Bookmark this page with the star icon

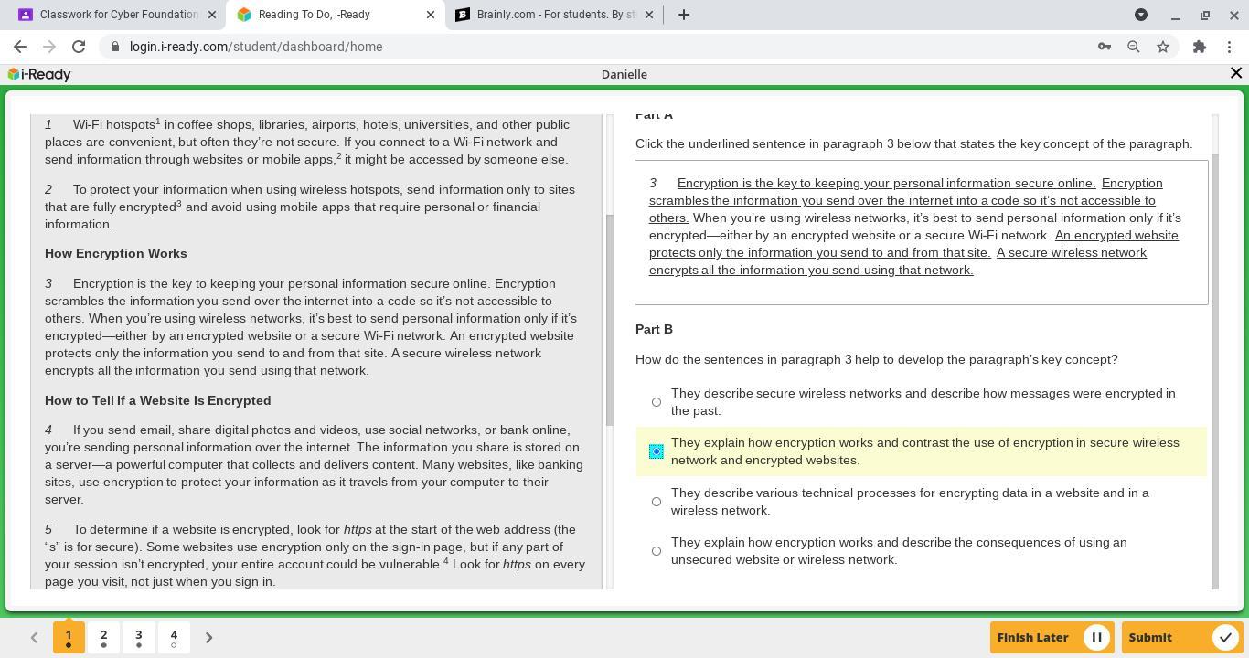coord(1163,47)
